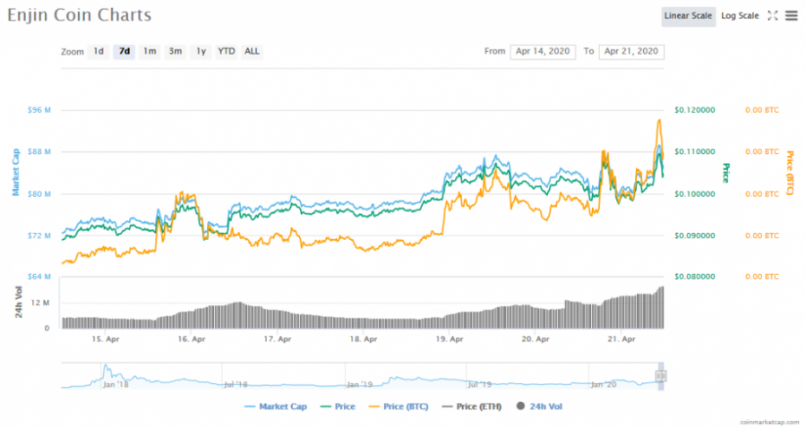Click the $88 M market cap label
Screen dimensions: 806x428
point(39,151)
